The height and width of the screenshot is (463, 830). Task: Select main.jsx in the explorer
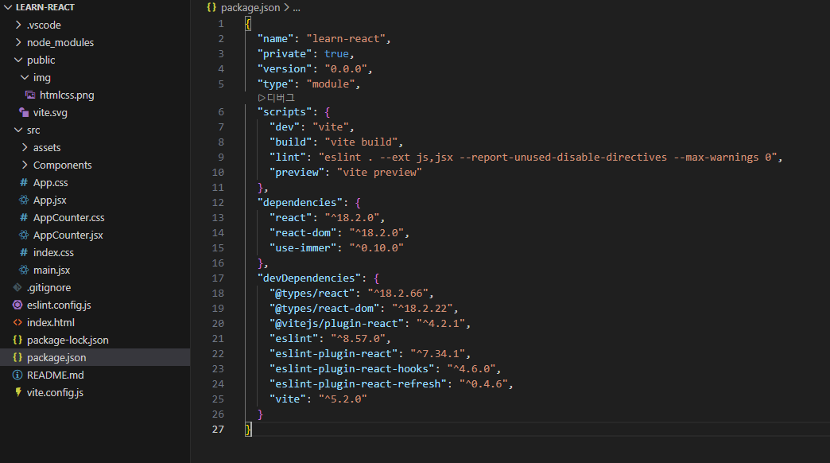(x=51, y=270)
